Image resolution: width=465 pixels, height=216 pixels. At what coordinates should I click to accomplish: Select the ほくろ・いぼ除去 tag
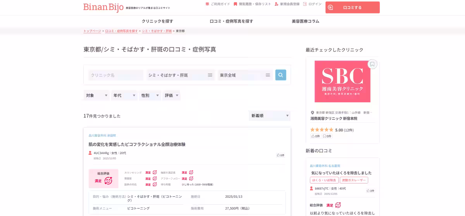click(x=324, y=180)
